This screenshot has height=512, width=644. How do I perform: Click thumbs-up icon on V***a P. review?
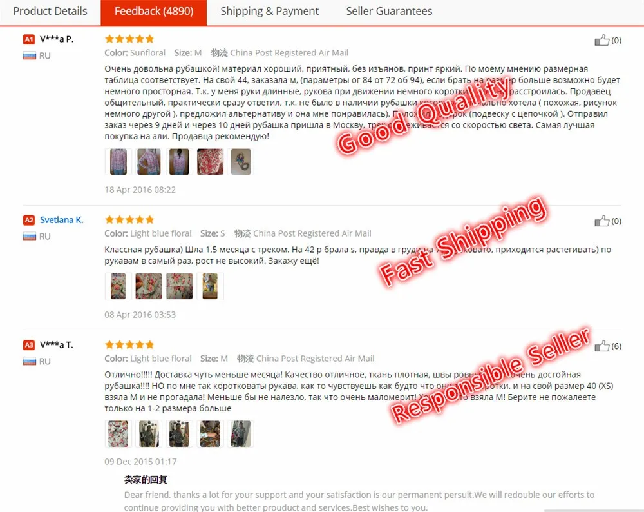[x=601, y=40]
